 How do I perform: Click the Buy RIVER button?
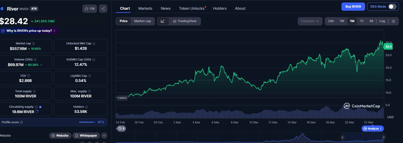[x=353, y=6]
